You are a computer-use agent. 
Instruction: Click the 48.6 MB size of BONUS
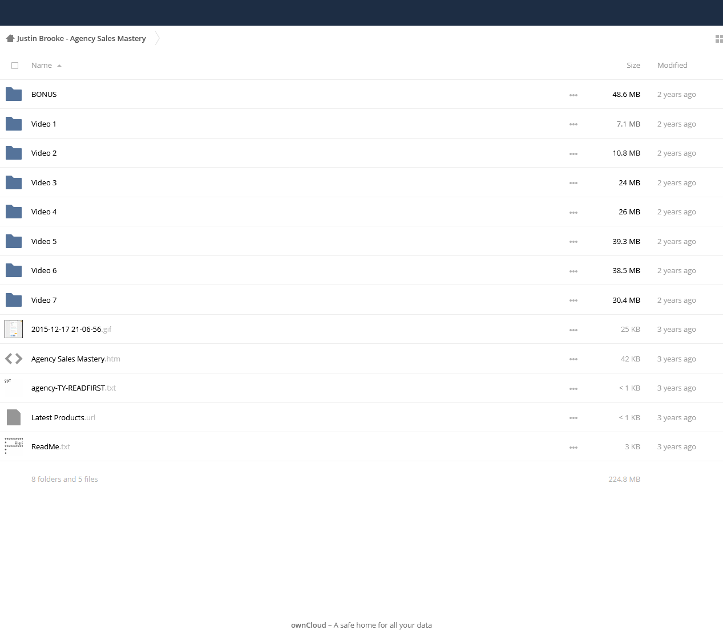point(626,94)
